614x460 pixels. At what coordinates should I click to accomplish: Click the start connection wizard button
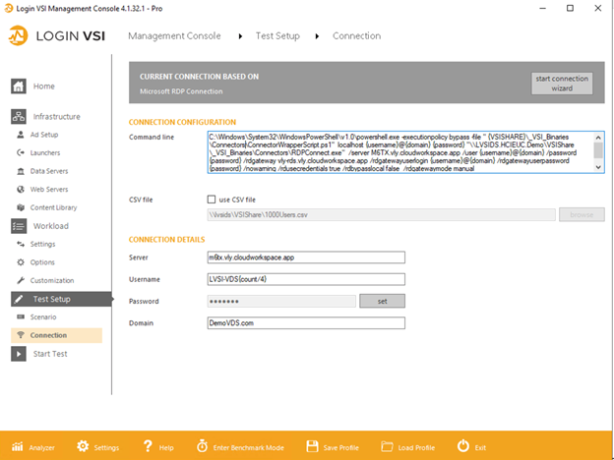pyautogui.click(x=562, y=83)
